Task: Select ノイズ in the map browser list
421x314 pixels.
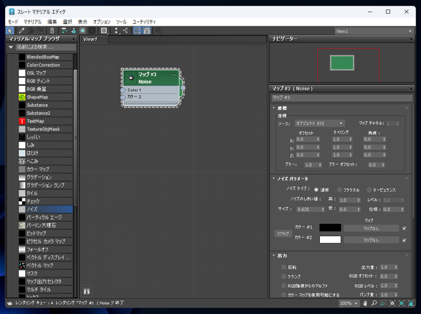Action: 46,209
